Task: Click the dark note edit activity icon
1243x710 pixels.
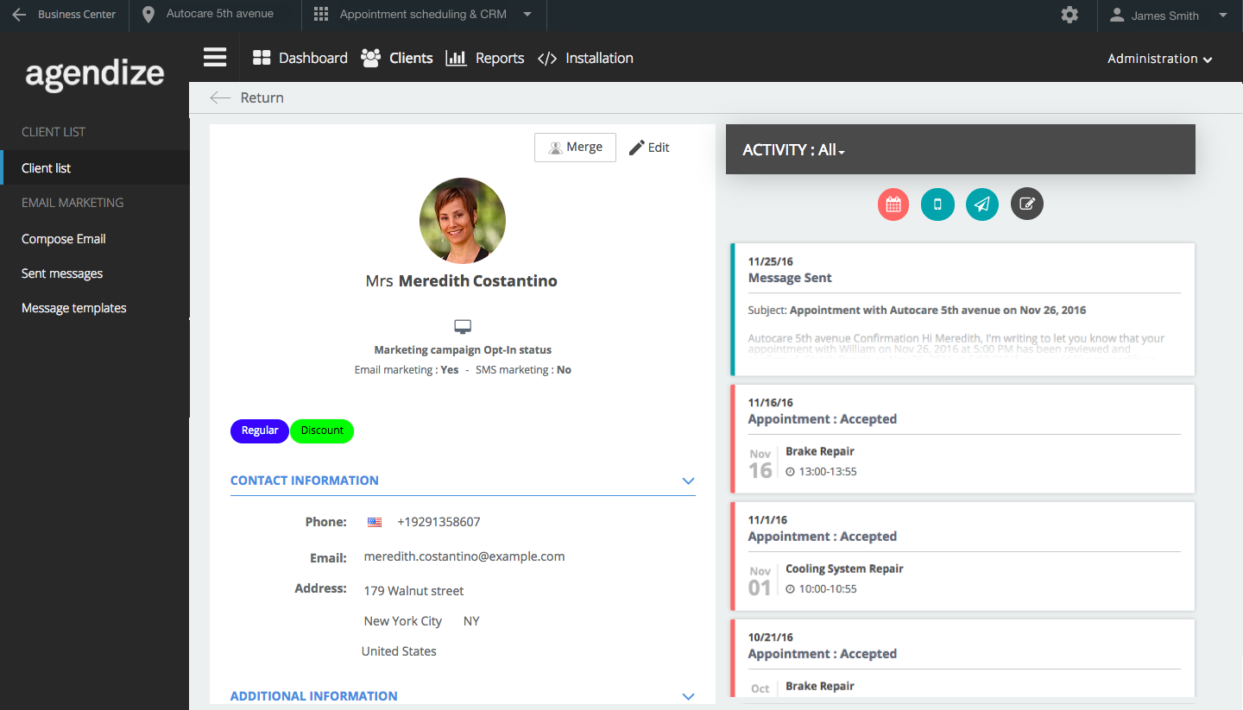Action: [x=1027, y=204]
